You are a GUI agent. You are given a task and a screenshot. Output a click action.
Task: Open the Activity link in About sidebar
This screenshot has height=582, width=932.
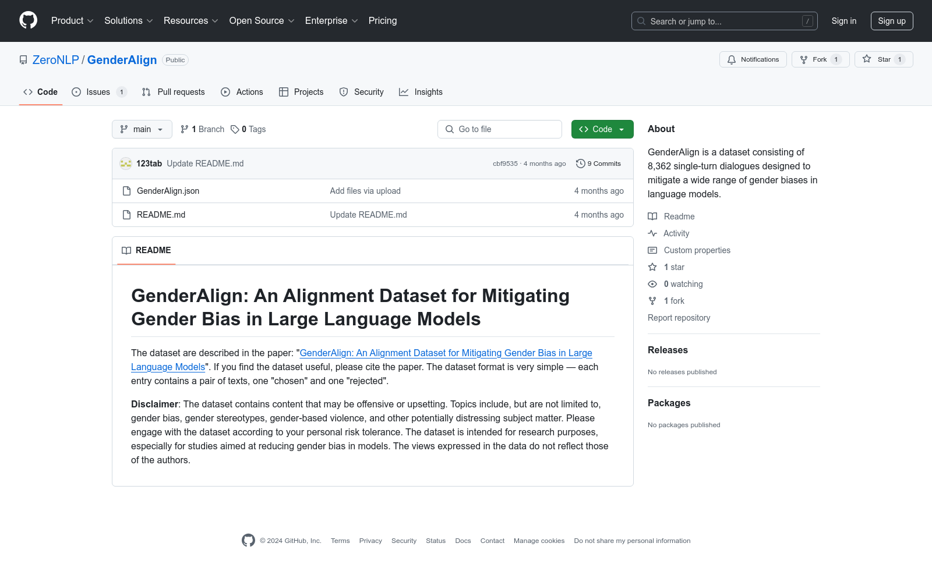669,233
